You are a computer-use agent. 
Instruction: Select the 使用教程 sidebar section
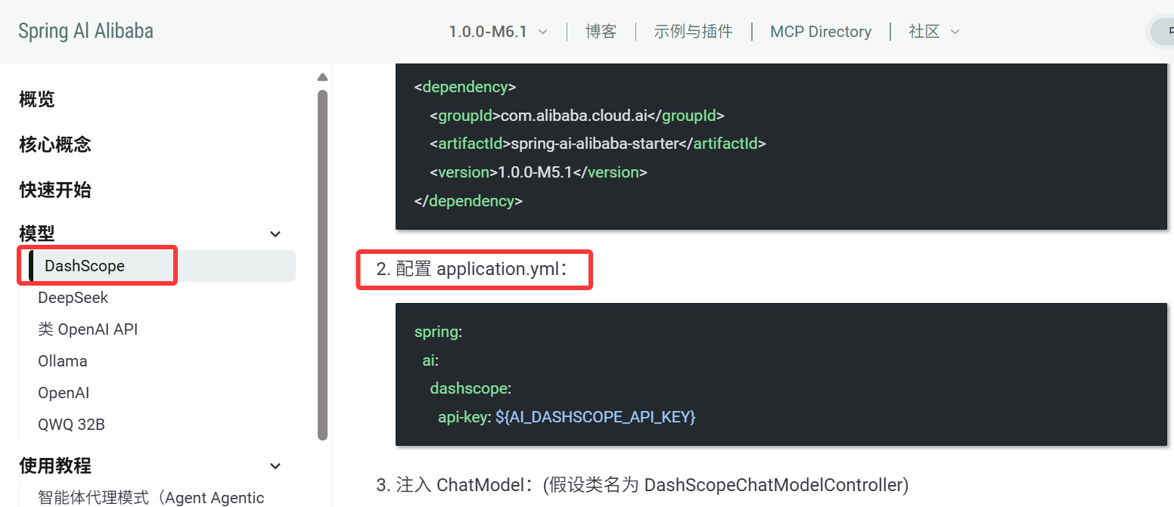[55, 465]
